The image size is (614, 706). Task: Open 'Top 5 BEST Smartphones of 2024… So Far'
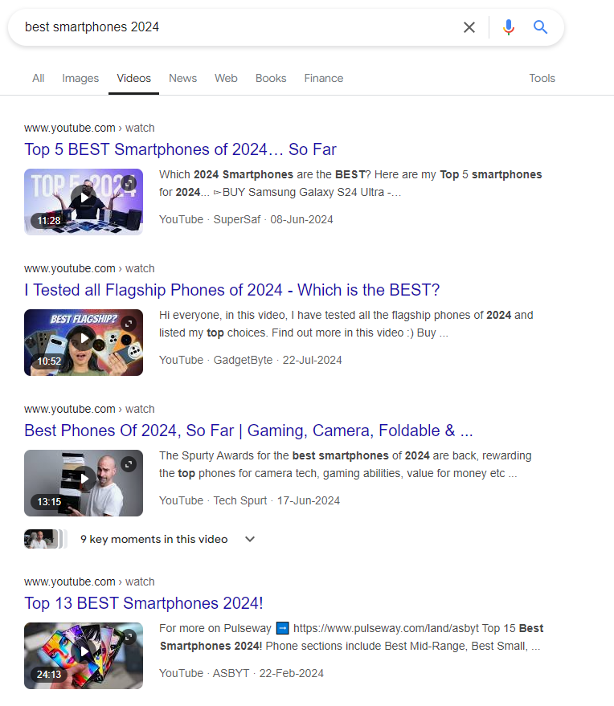(180, 149)
